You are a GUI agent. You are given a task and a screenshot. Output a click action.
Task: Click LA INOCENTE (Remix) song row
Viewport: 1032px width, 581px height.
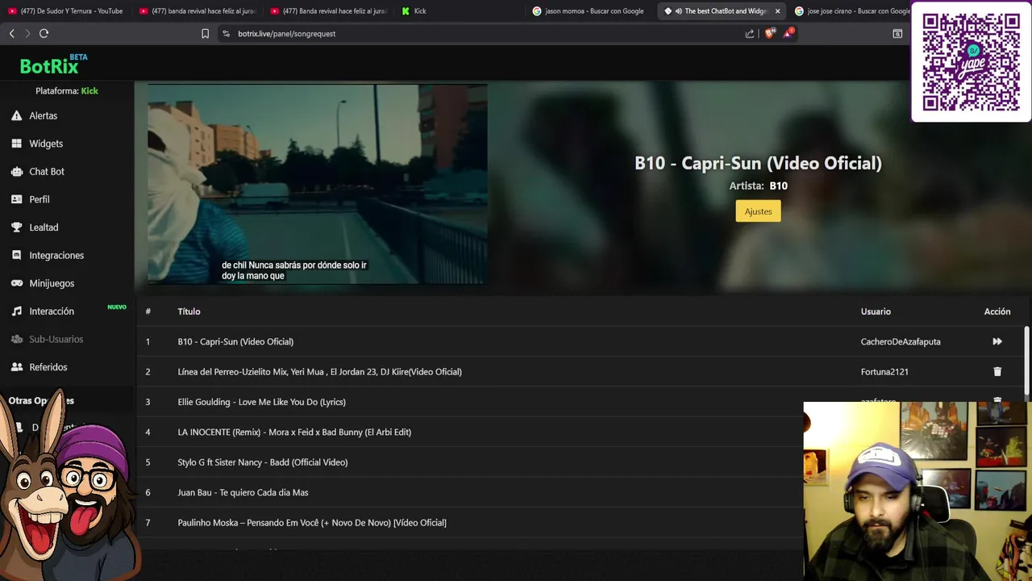tap(294, 432)
